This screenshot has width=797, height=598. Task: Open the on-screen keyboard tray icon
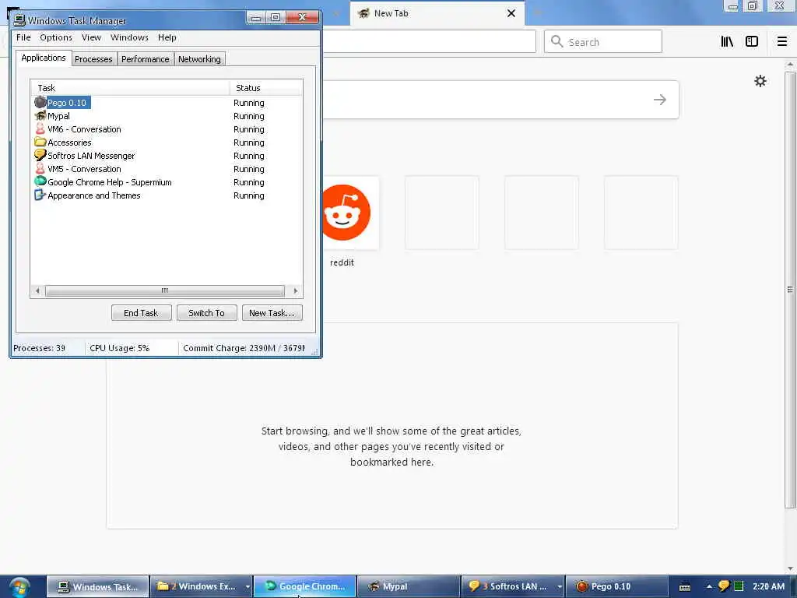pos(685,587)
